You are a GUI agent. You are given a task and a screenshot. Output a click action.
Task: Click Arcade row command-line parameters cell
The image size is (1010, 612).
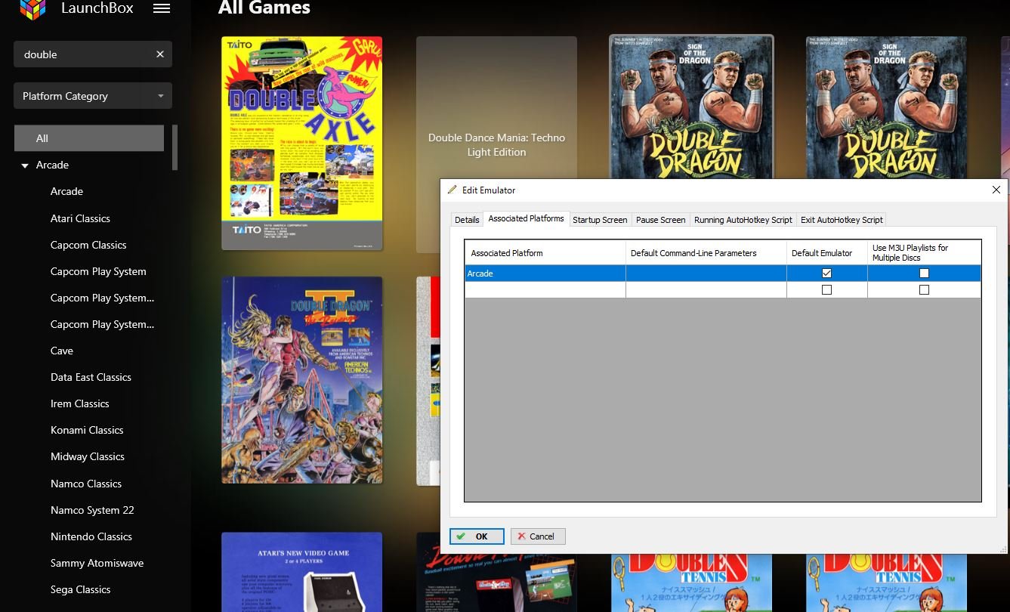(x=706, y=274)
